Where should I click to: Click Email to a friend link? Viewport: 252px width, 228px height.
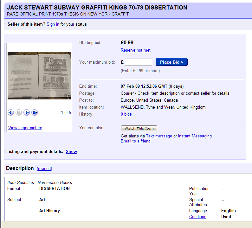click(x=136, y=141)
